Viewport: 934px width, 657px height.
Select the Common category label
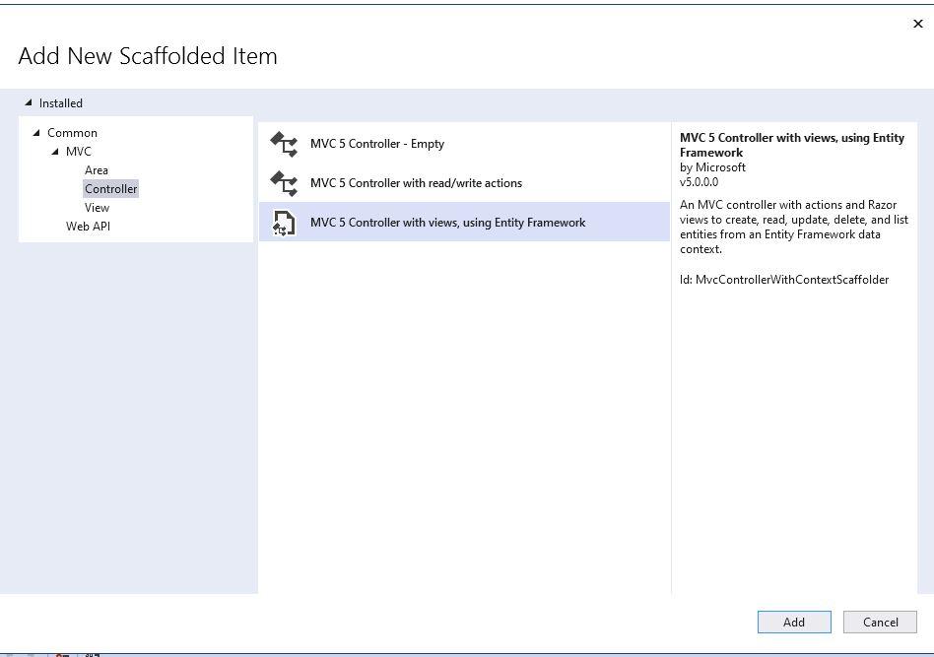pyautogui.click(x=72, y=133)
